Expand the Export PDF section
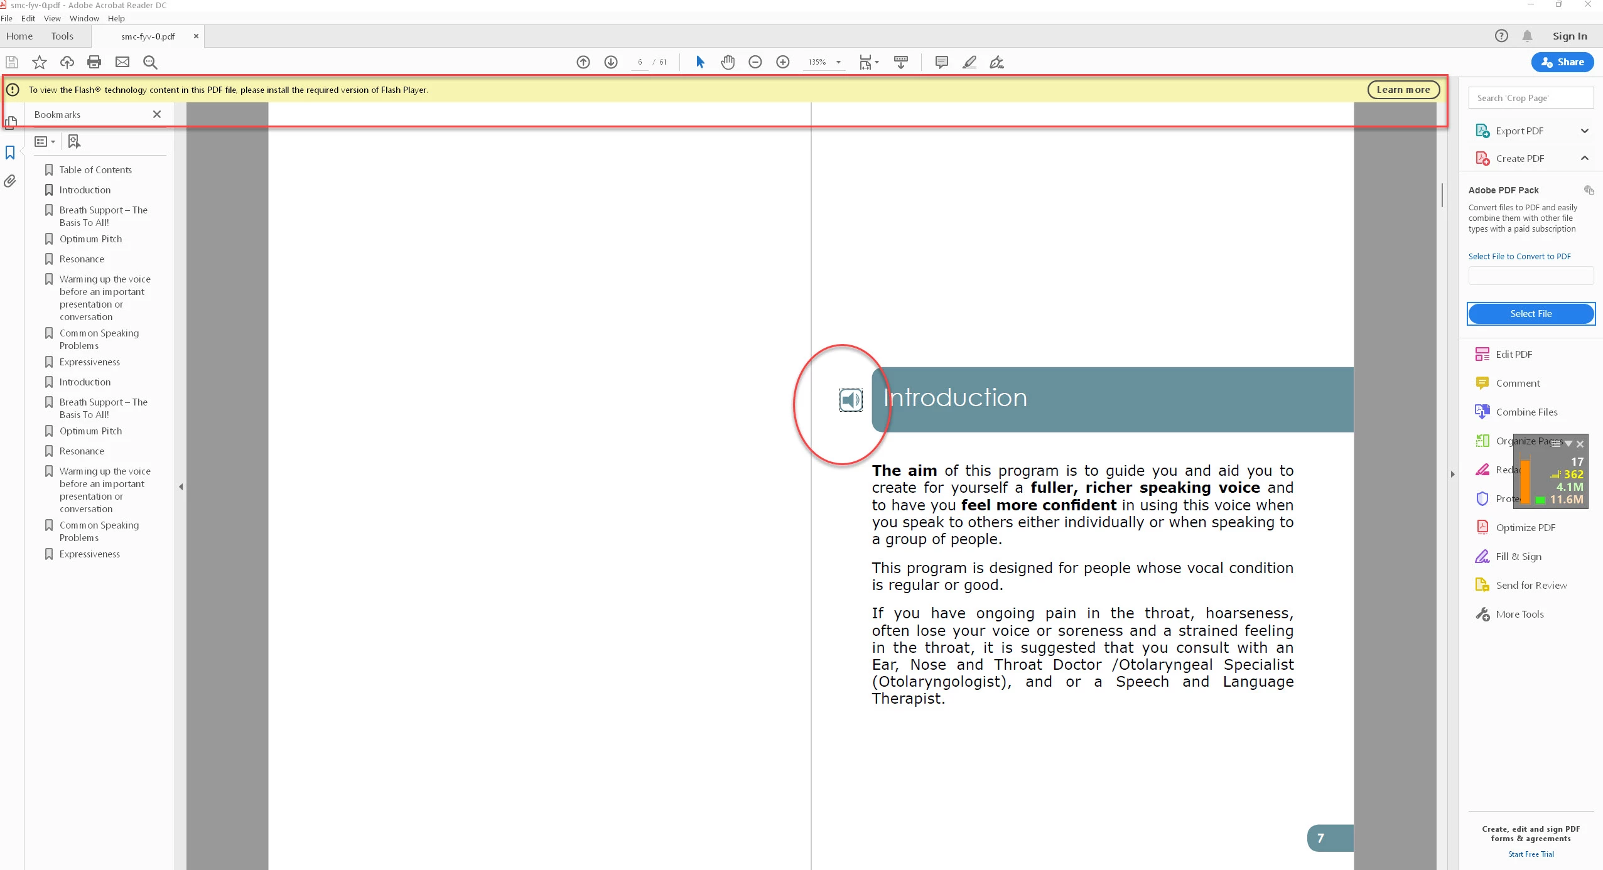Screen dimensions: 1603x870 1584,131
